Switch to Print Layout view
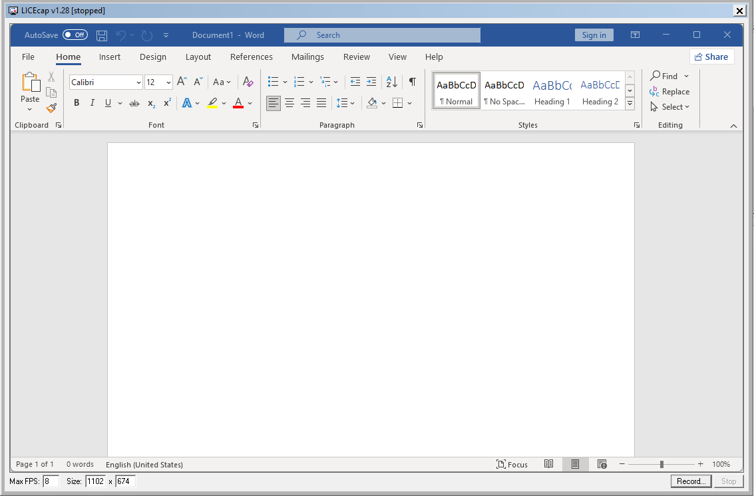The height and width of the screenshot is (496, 754). point(575,464)
